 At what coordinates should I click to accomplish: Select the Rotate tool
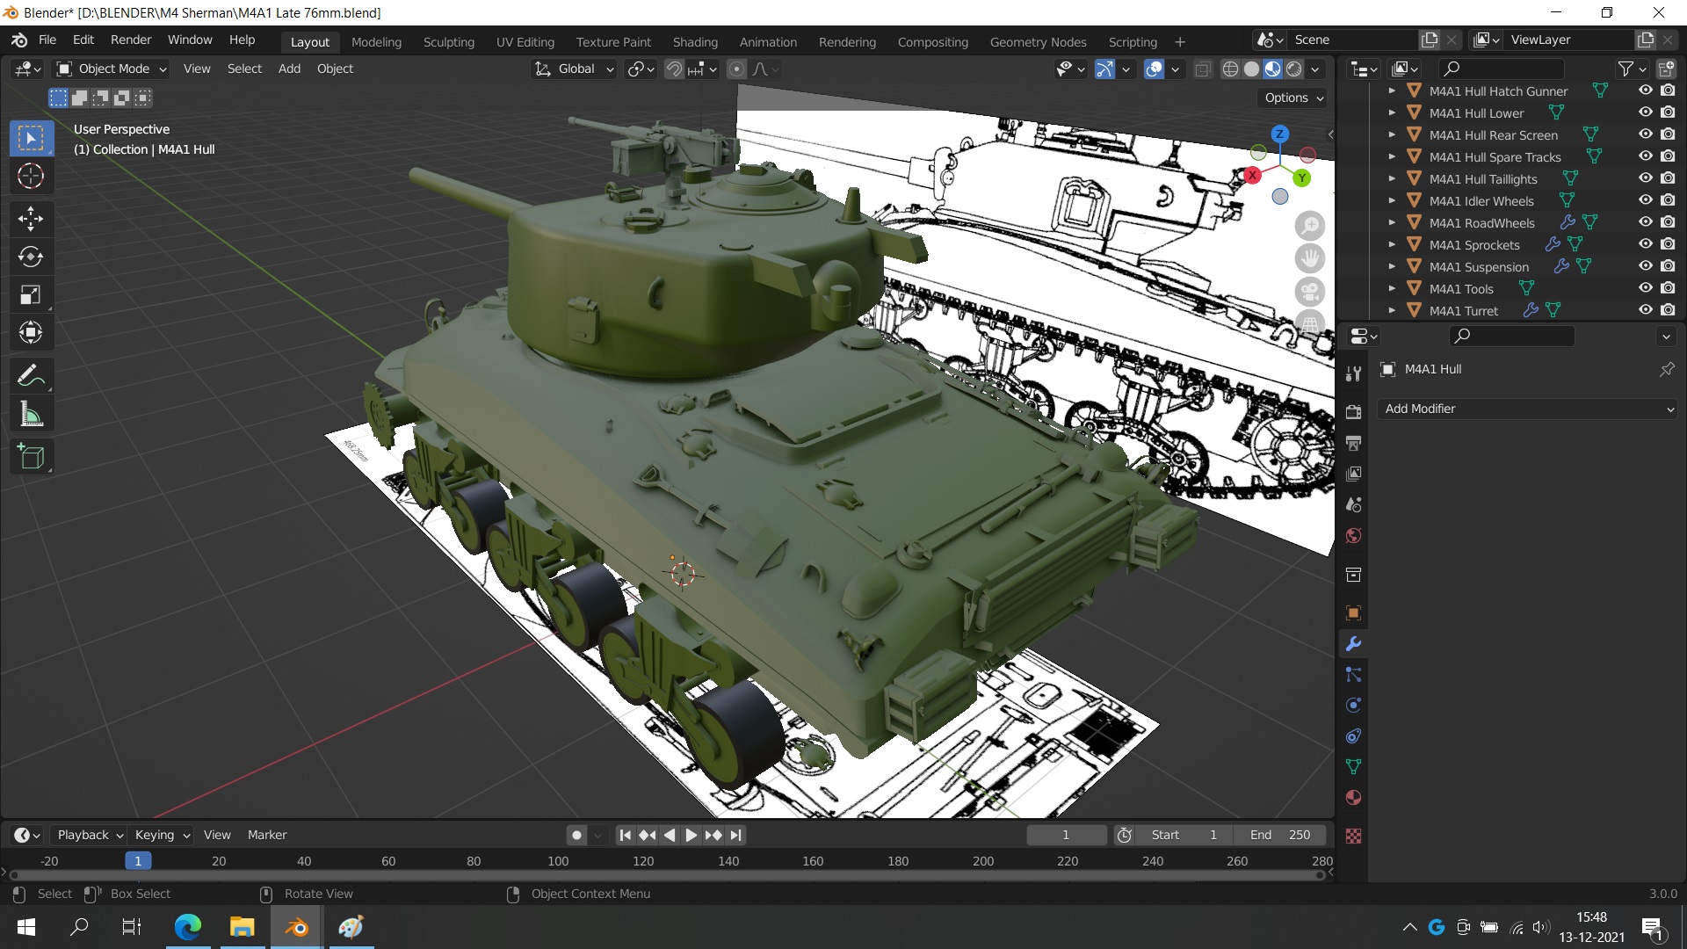coord(31,257)
